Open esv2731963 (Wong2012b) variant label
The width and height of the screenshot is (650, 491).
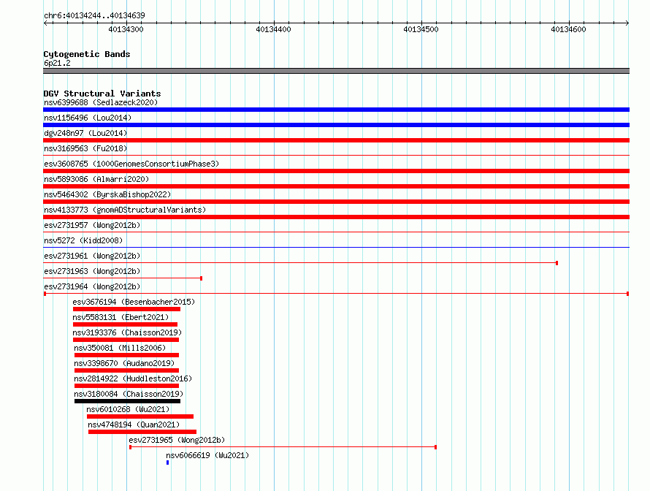pos(92,271)
